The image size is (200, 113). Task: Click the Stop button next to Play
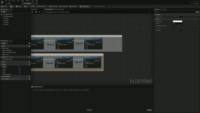[x=85, y=6]
